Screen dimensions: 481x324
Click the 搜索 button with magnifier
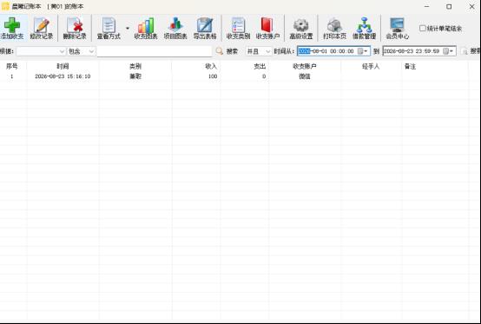[x=227, y=51]
